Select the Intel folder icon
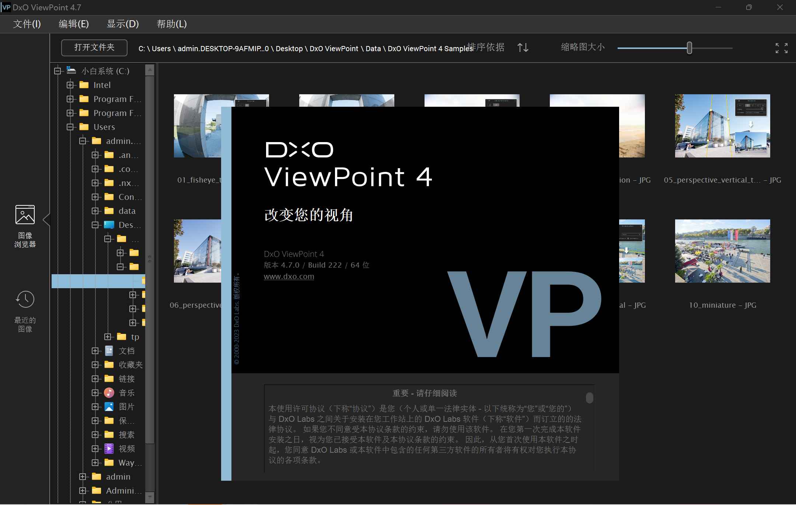The width and height of the screenshot is (796, 505). 84,85
